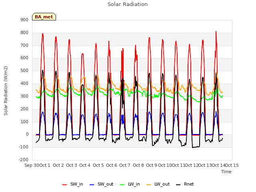Click the 400 y-axis tick label
Viewport: 256px width, 192px height.
[x=24, y=83]
